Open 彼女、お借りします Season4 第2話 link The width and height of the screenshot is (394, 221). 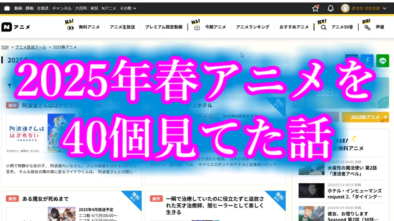(353, 216)
